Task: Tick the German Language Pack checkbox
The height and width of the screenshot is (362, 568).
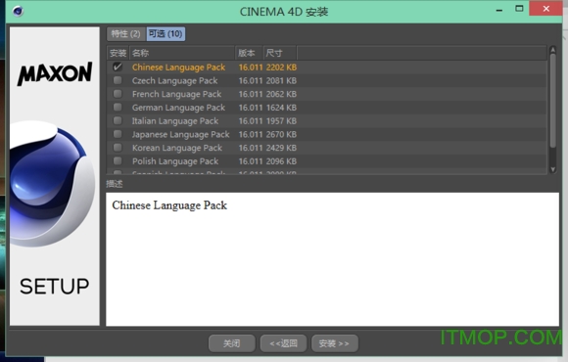Action: coord(118,108)
